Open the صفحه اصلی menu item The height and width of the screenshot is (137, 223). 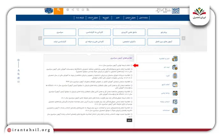click(x=143, y=18)
